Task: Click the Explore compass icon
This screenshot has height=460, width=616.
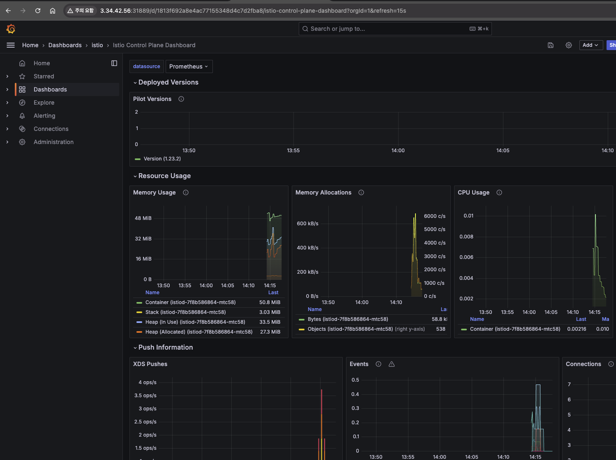Action: pyautogui.click(x=22, y=103)
